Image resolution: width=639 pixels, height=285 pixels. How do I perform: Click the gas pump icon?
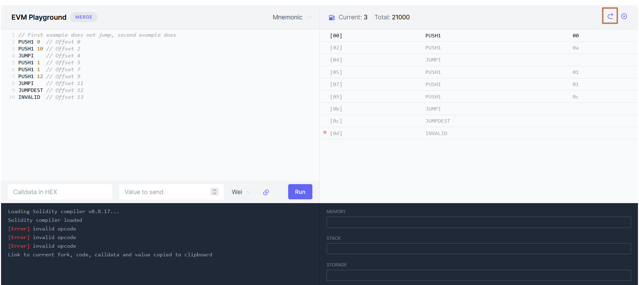331,18
